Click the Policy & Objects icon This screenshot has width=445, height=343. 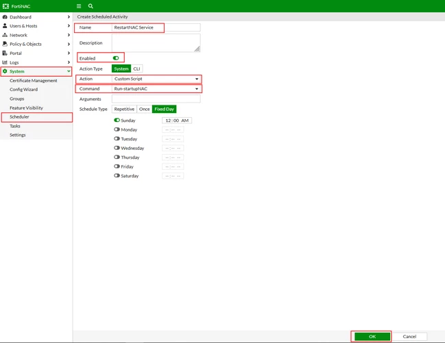5,44
